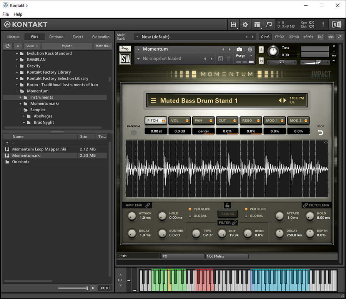The height and width of the screenshot is (299, 346).
Task: Click the minimized rack view icon
Action: click(x=269, y=25)
